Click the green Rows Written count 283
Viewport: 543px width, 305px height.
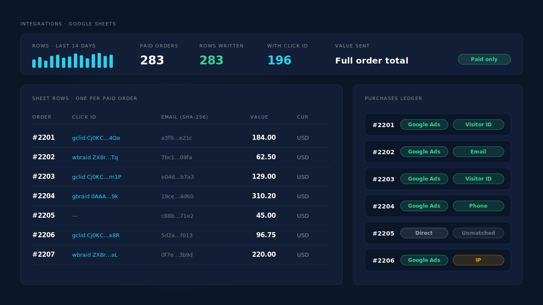211,61
